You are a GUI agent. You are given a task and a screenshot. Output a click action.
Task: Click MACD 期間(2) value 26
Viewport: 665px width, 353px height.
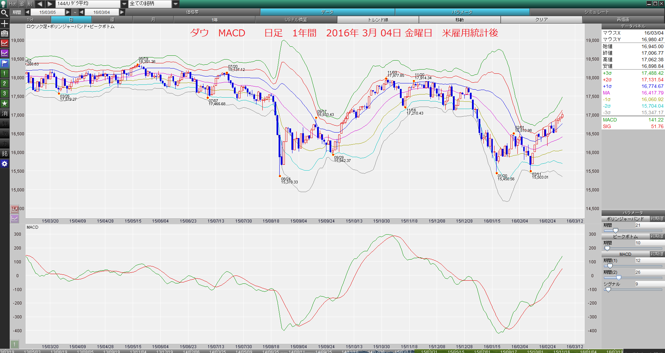(x=649, y=272)
